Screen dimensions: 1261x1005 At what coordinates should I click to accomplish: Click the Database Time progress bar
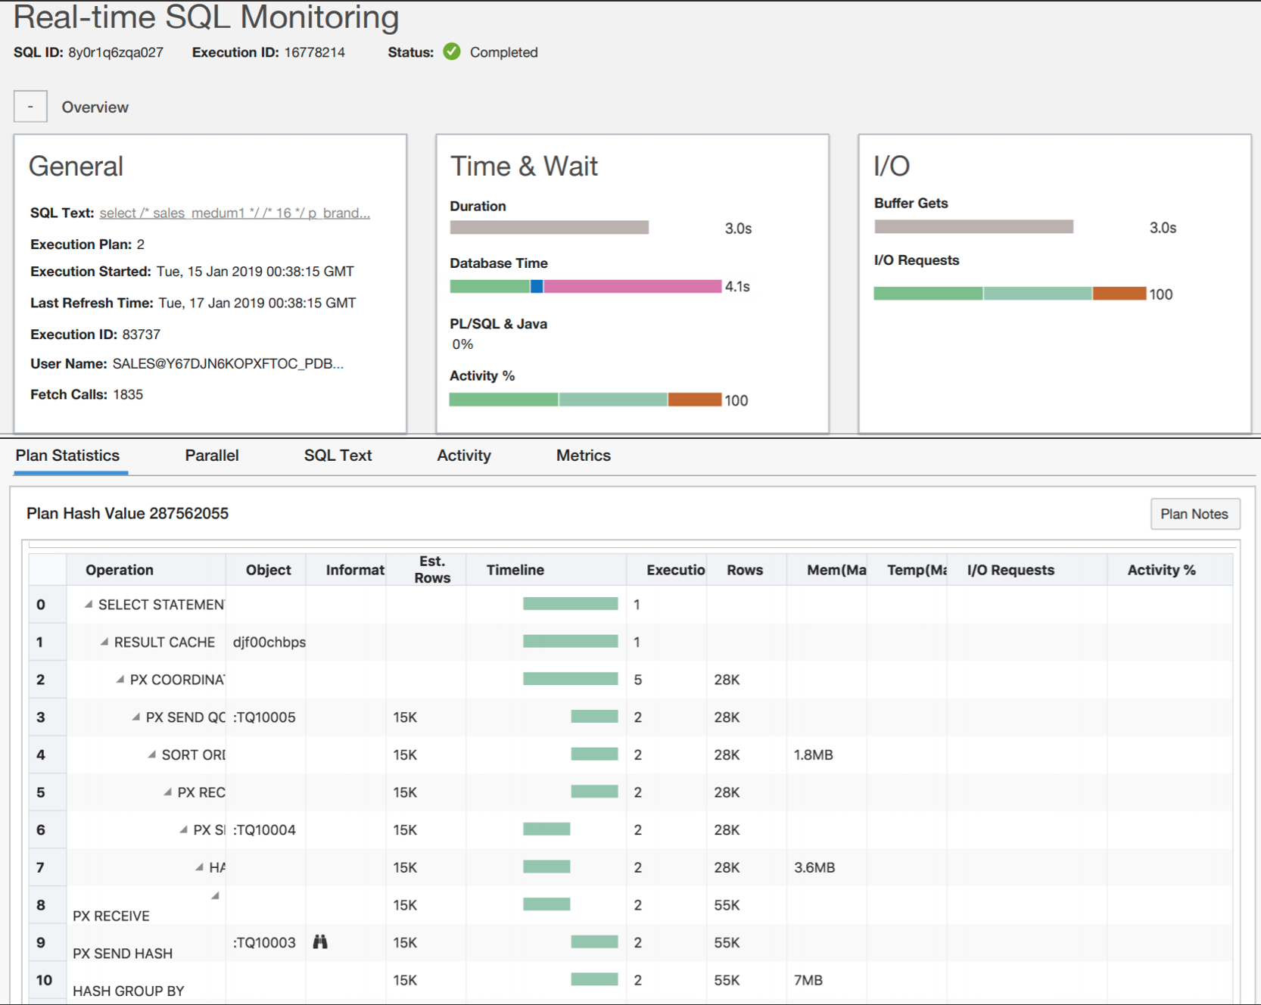(x=587, y=286)
